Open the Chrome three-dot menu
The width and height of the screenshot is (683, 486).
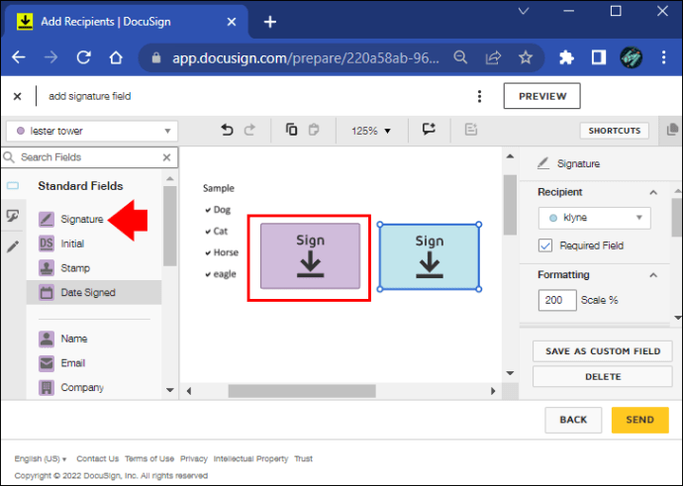click(663, 57)
